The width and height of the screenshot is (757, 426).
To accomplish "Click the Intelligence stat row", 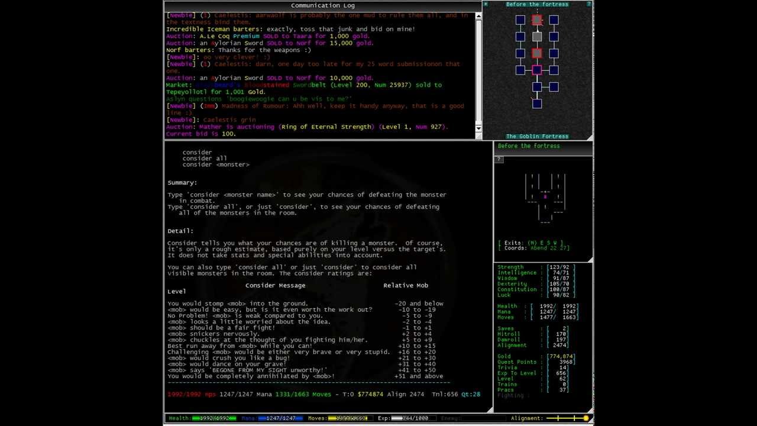I will click(x=536, y=273).
